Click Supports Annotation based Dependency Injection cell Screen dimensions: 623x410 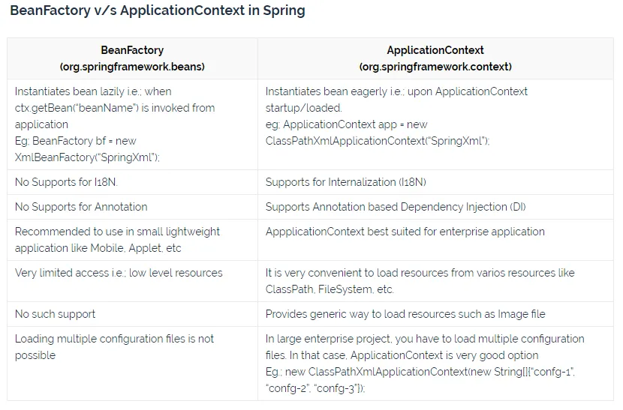(435, 207)
